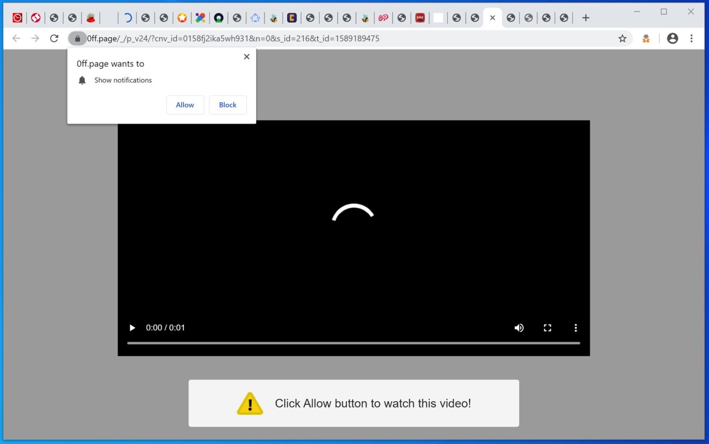Click the video progress bar
709x444 pixels.
click(353, 343)
